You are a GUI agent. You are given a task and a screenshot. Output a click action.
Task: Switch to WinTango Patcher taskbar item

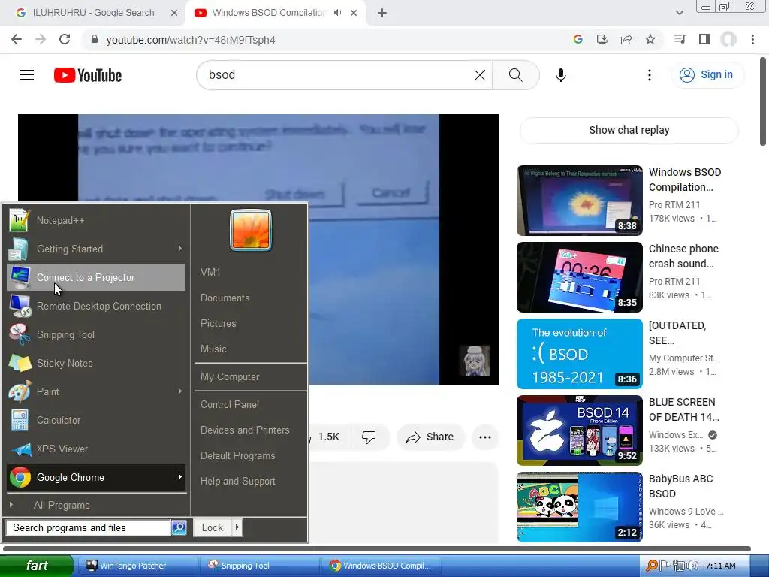click(137, 566)
